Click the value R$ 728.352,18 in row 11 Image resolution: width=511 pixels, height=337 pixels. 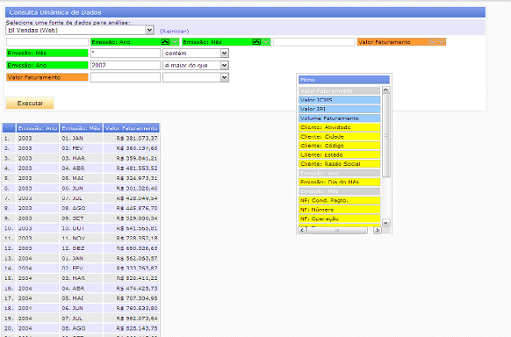coord(137,239)
